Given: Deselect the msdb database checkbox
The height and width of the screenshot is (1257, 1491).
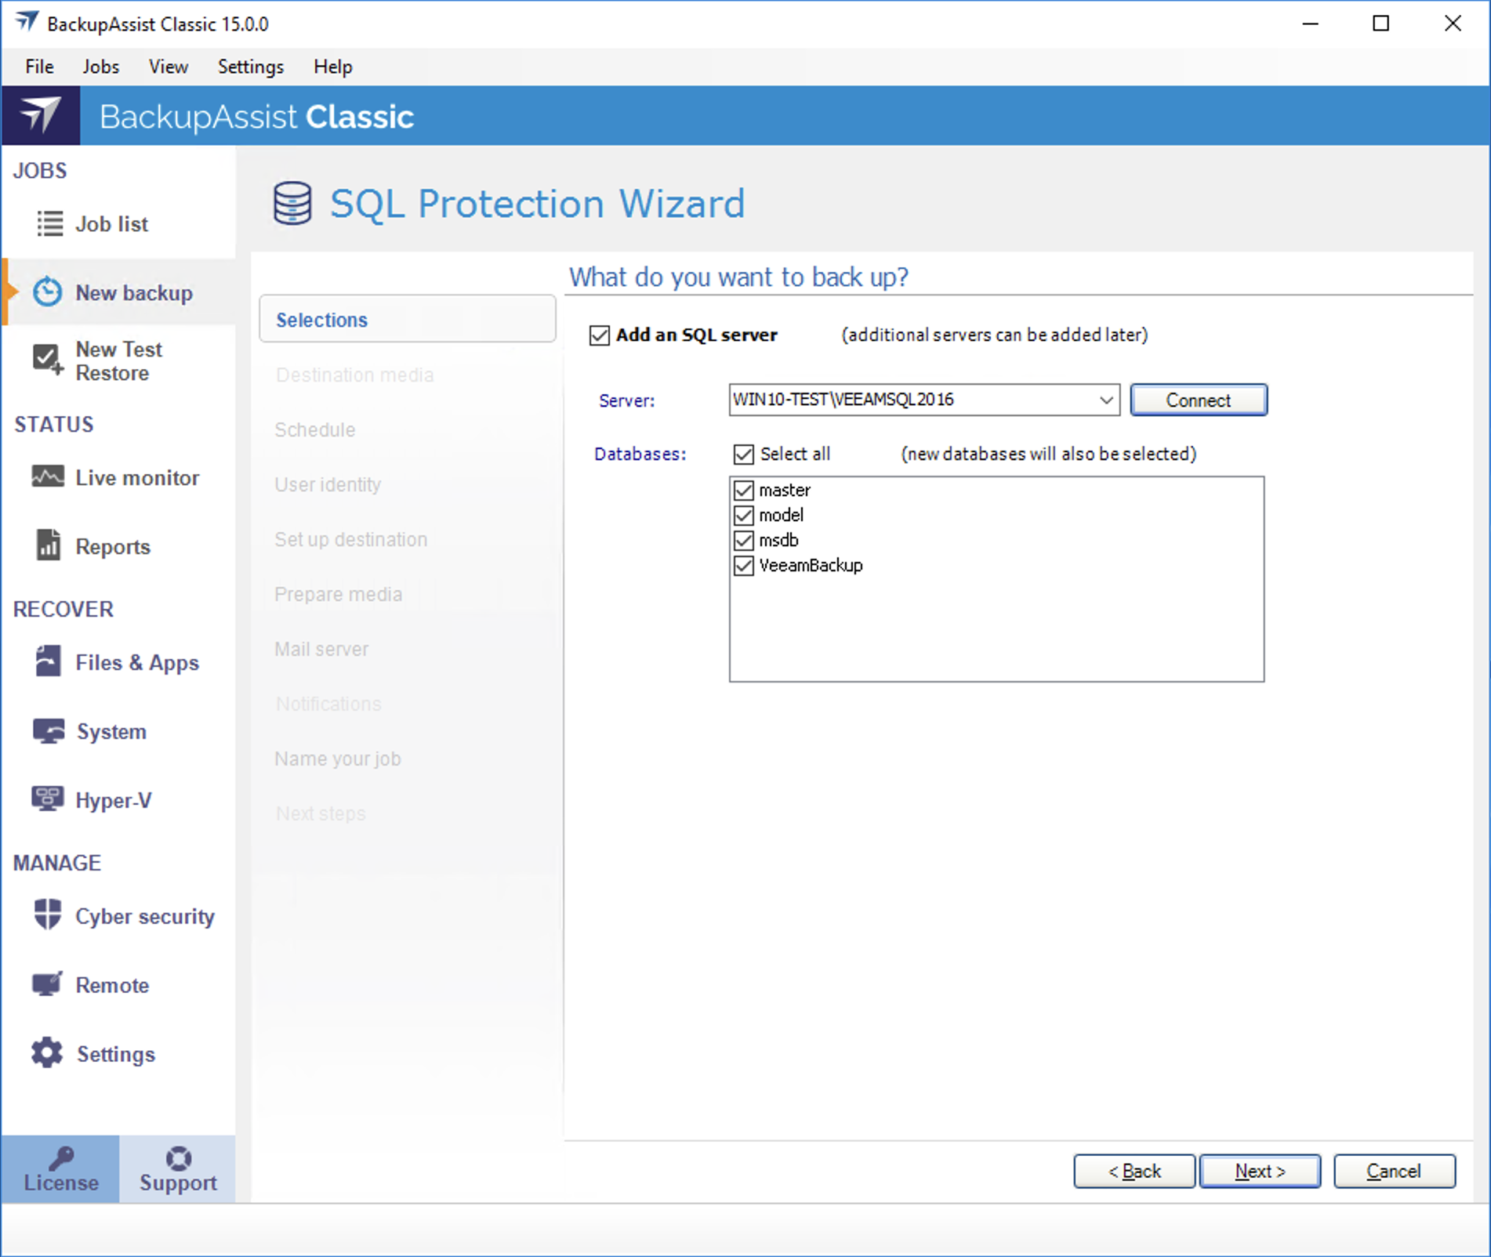Looking at the screenshot, I should point(744,541).
